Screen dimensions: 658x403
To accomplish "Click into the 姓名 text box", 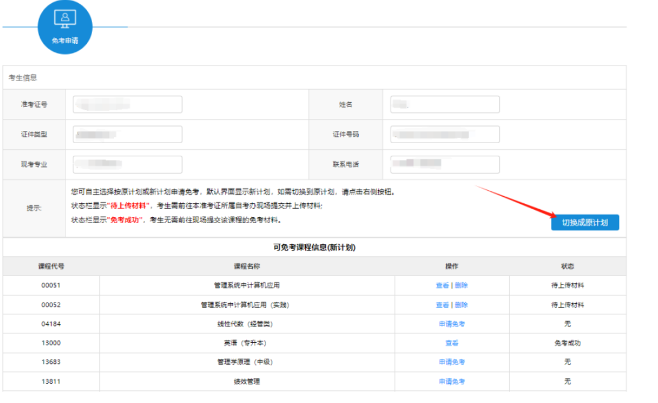I will tap(445, 105).
